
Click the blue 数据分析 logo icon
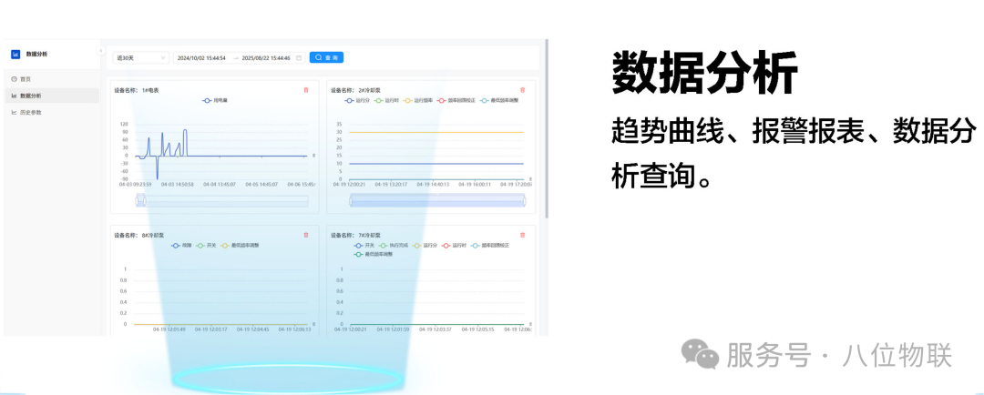[15, 55]
